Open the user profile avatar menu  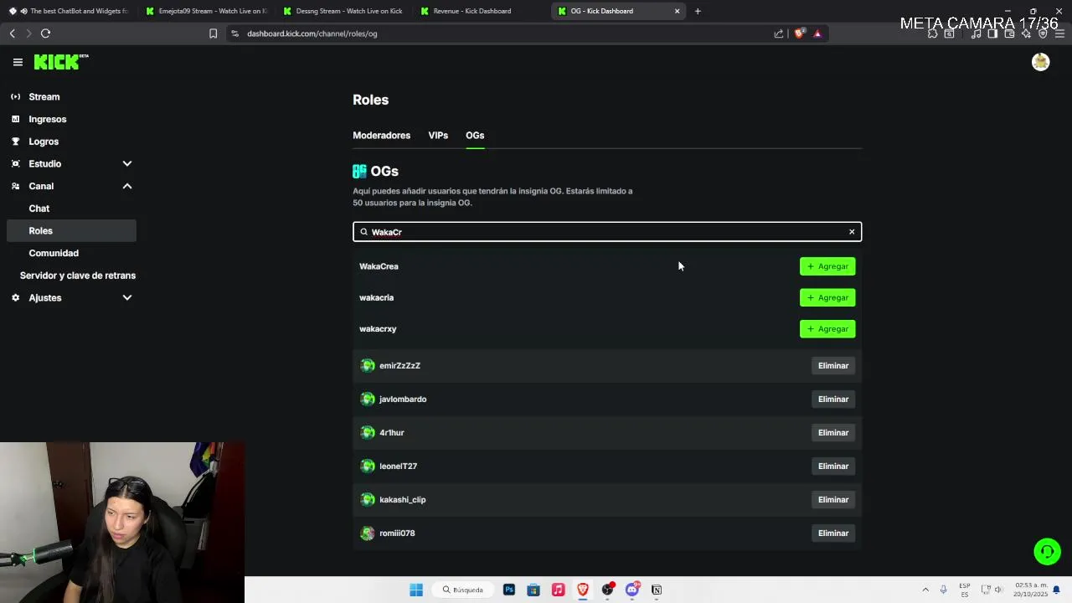tap(1040, 62)
